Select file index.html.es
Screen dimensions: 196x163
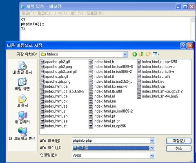(x=54, y=121)
